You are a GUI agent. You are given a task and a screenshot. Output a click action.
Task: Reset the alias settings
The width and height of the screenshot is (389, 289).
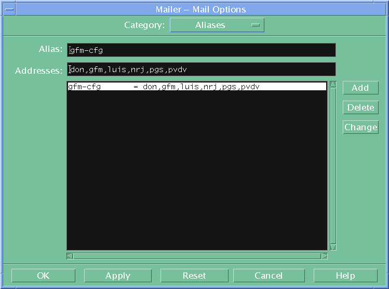tap(194, 276)
